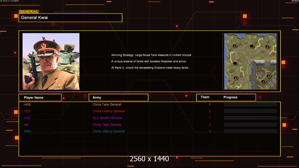Click team number for che7
The height and width of the screenshot is (168, 299).
pos(210,118)
